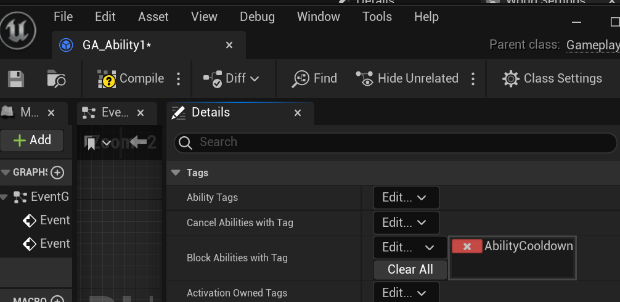Open Class Settings
Viewport: 620px width, 302px height.
(x=552, y=79)
